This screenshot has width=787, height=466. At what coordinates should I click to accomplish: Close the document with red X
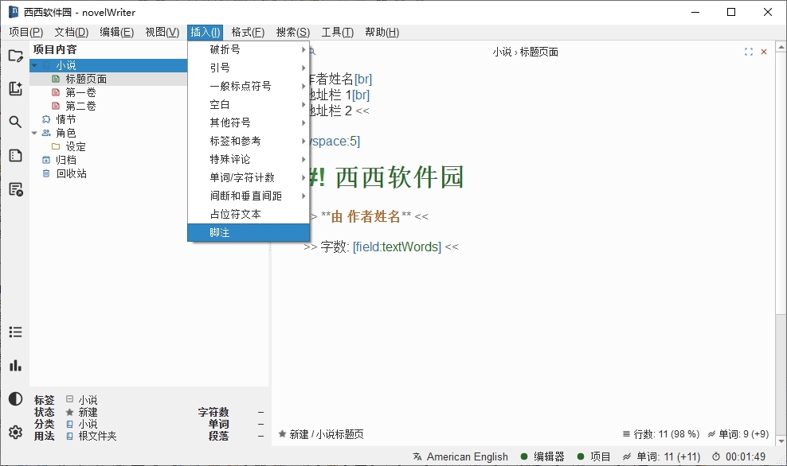click(x=764, y=52)
